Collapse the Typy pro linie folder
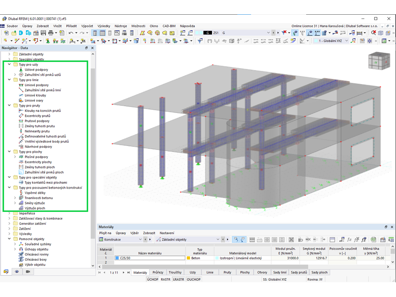 9,80
